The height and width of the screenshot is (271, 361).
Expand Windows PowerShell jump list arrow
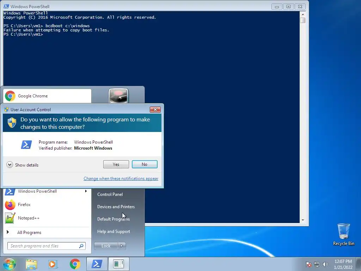point(86,191)
